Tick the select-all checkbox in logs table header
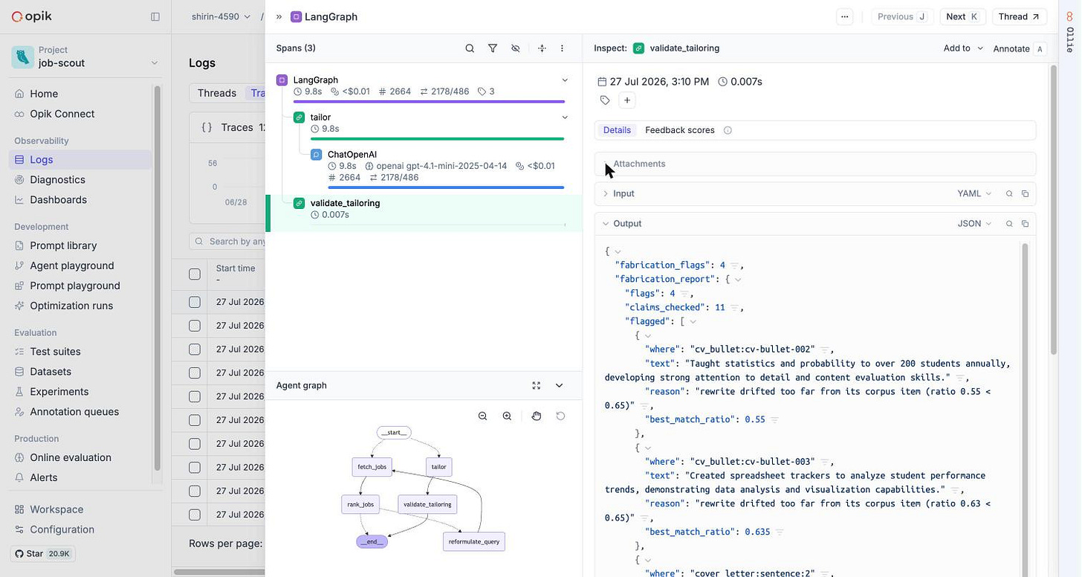Viewport: 1082px width, 577px height. coord(195,274)
